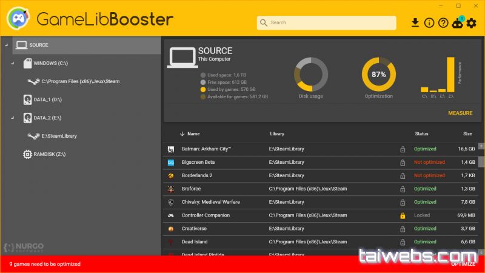Toggle the lock for Borderlands 2
This screenshot has height=273, width=485.
[x=403, y=176]
